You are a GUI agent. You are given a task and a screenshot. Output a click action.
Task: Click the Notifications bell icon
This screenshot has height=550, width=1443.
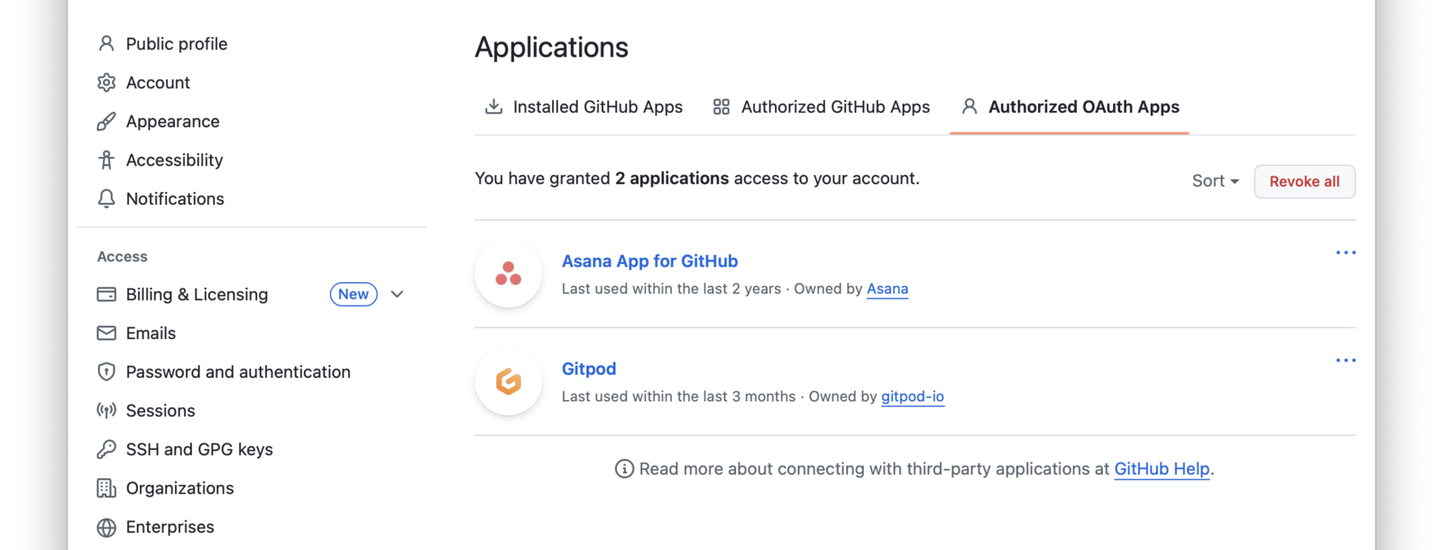coord(106,198)
